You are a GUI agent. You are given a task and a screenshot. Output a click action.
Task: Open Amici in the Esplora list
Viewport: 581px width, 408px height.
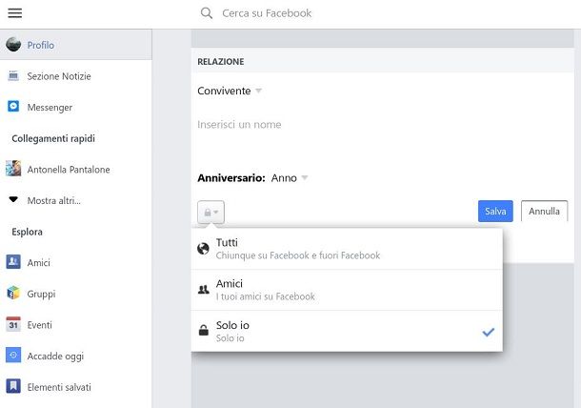tap(38, 262)
